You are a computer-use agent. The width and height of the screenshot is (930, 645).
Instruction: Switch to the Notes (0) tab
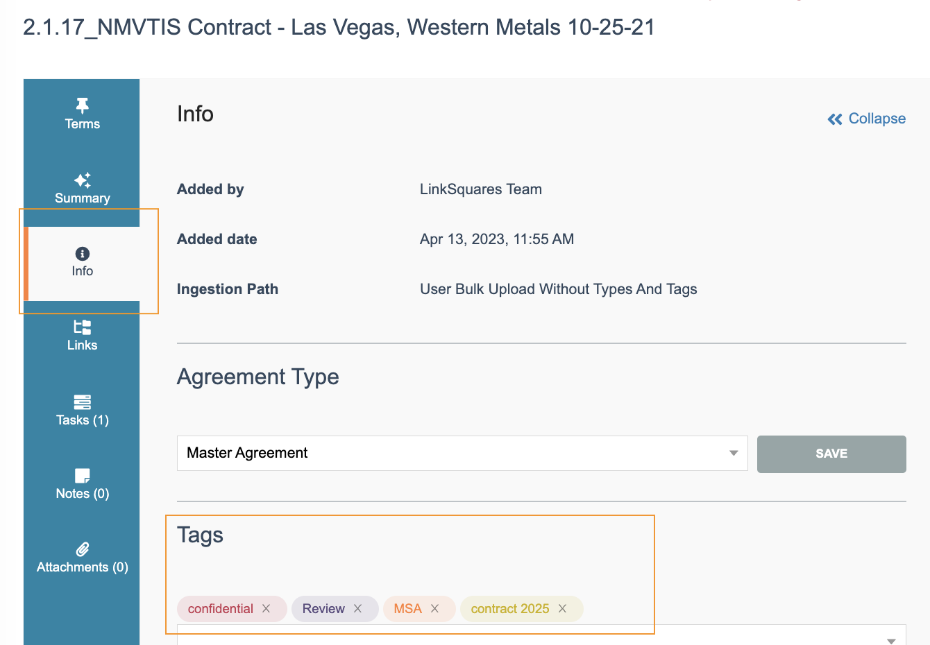tap(82, 494)
